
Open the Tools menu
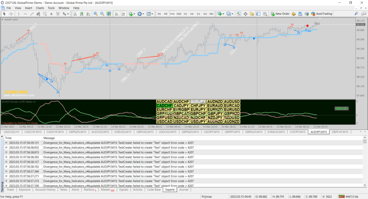click(51, 8)
